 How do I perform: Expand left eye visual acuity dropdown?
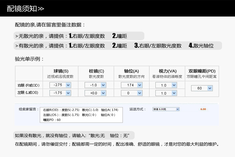pyautogui.click(x=166, y=93)
